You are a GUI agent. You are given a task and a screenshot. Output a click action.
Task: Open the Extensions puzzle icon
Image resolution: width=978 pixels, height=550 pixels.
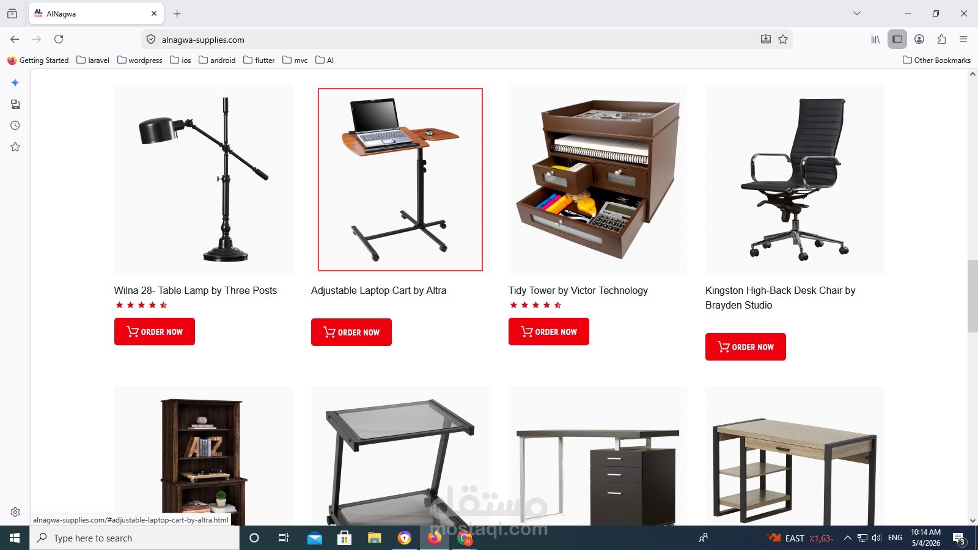[x=941, y=39]
